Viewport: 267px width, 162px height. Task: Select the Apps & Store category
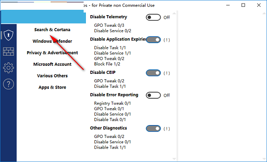click(x=52, y=87)
